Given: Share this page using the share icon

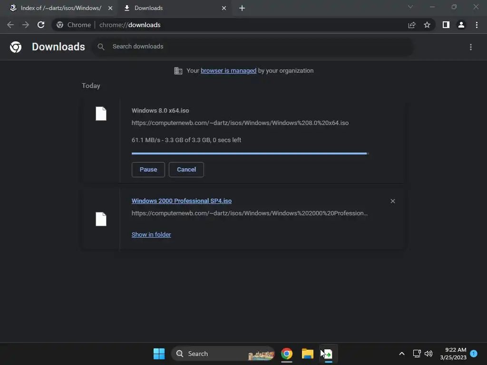Looking at the screenshot, I should [412, 25].
